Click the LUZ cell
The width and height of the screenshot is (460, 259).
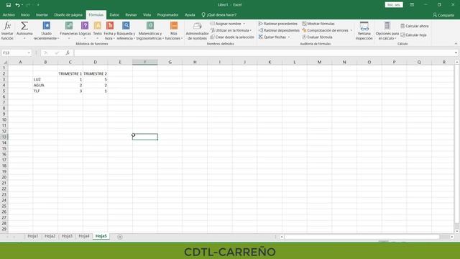(45, 80)
